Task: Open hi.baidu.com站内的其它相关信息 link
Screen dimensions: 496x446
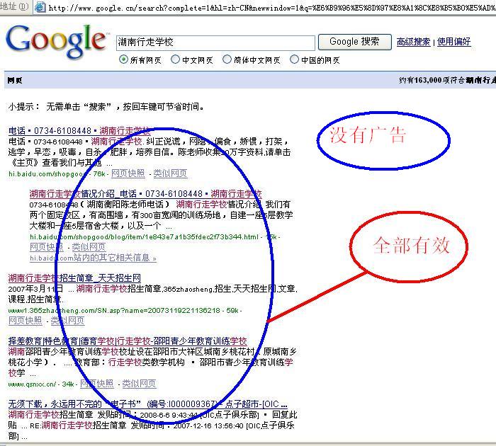Action: (93, 258)
